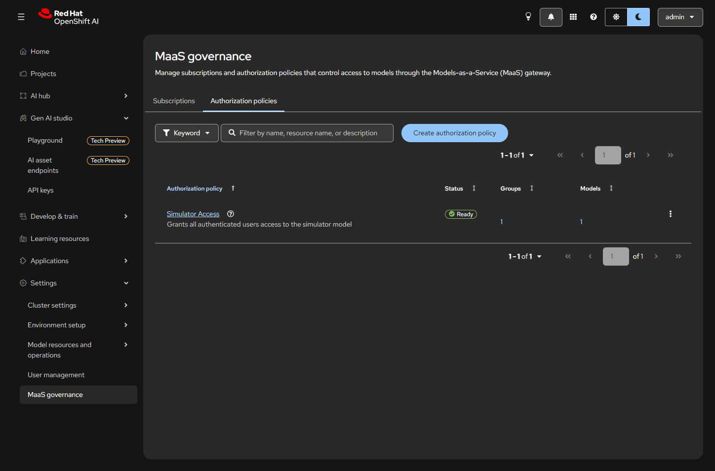Image resolution: width=715 pixels, height=471 pixels.
Task: Expand the Applications section
Action: tap(79, 261)
